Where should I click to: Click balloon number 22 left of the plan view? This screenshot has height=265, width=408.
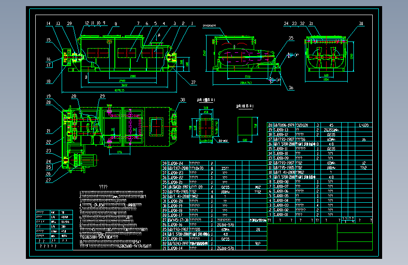click(48, 142)
